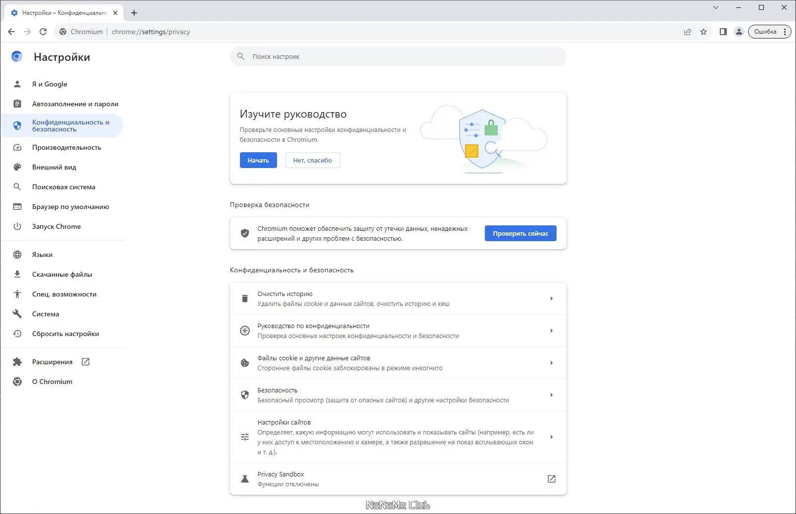
Task: Open О Chromium page
Action: pos(62,382)
